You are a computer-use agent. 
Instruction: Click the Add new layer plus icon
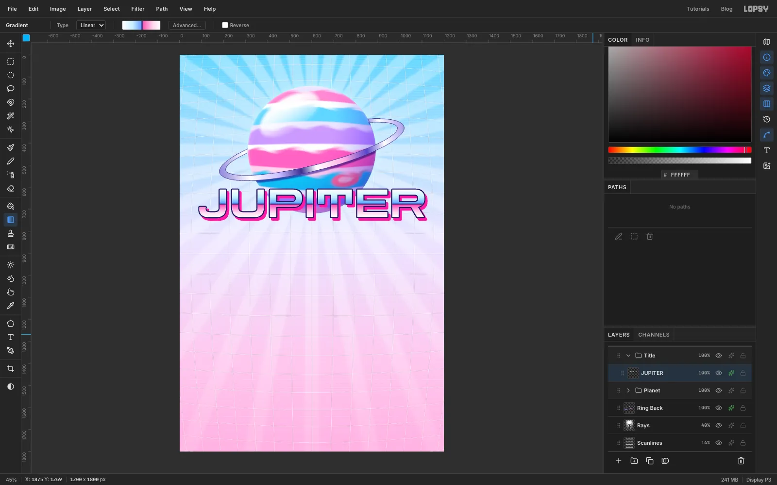coord(619,461)
